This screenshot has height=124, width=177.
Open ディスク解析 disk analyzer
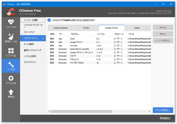pyautogui.click(x=33, y=44)
